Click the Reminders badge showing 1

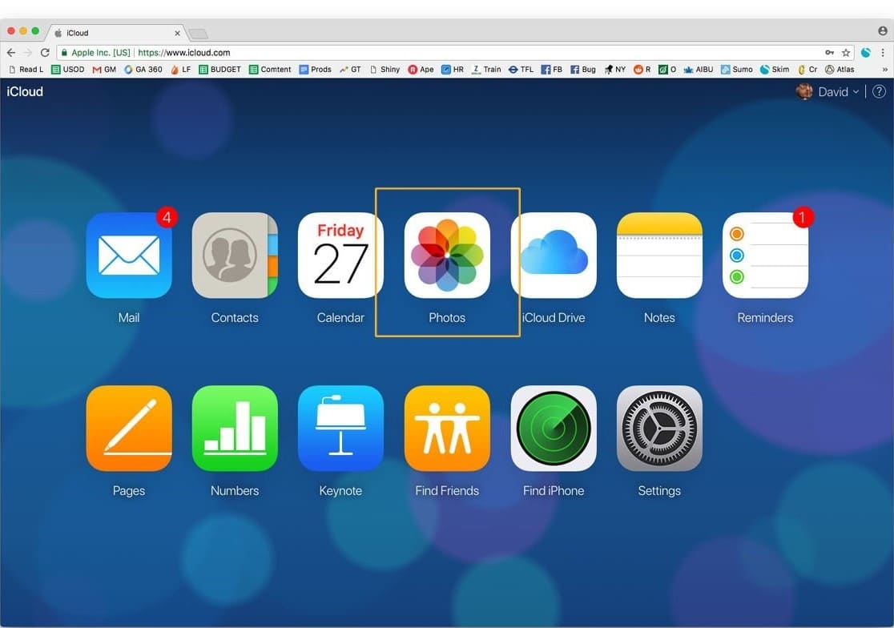click(802, 217)
